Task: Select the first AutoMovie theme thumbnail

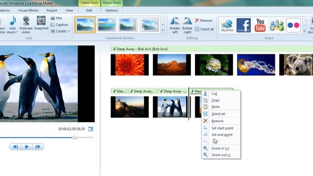Action: click(x=85, y=25)
